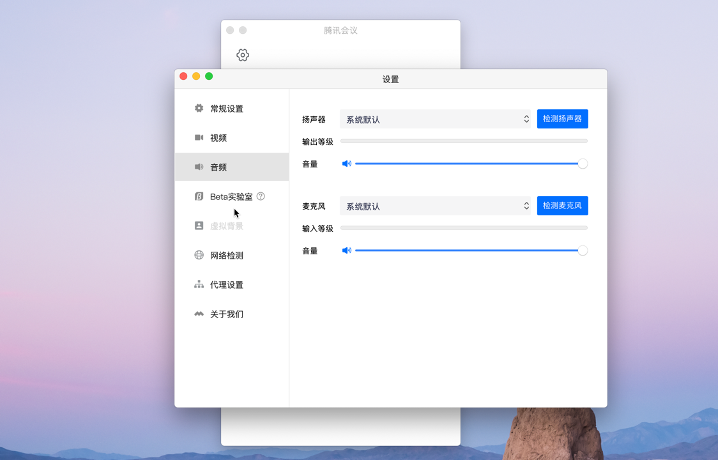The image size is (718, 460).
Task: Click the 网络检测 globe icon
Action: 199,255
